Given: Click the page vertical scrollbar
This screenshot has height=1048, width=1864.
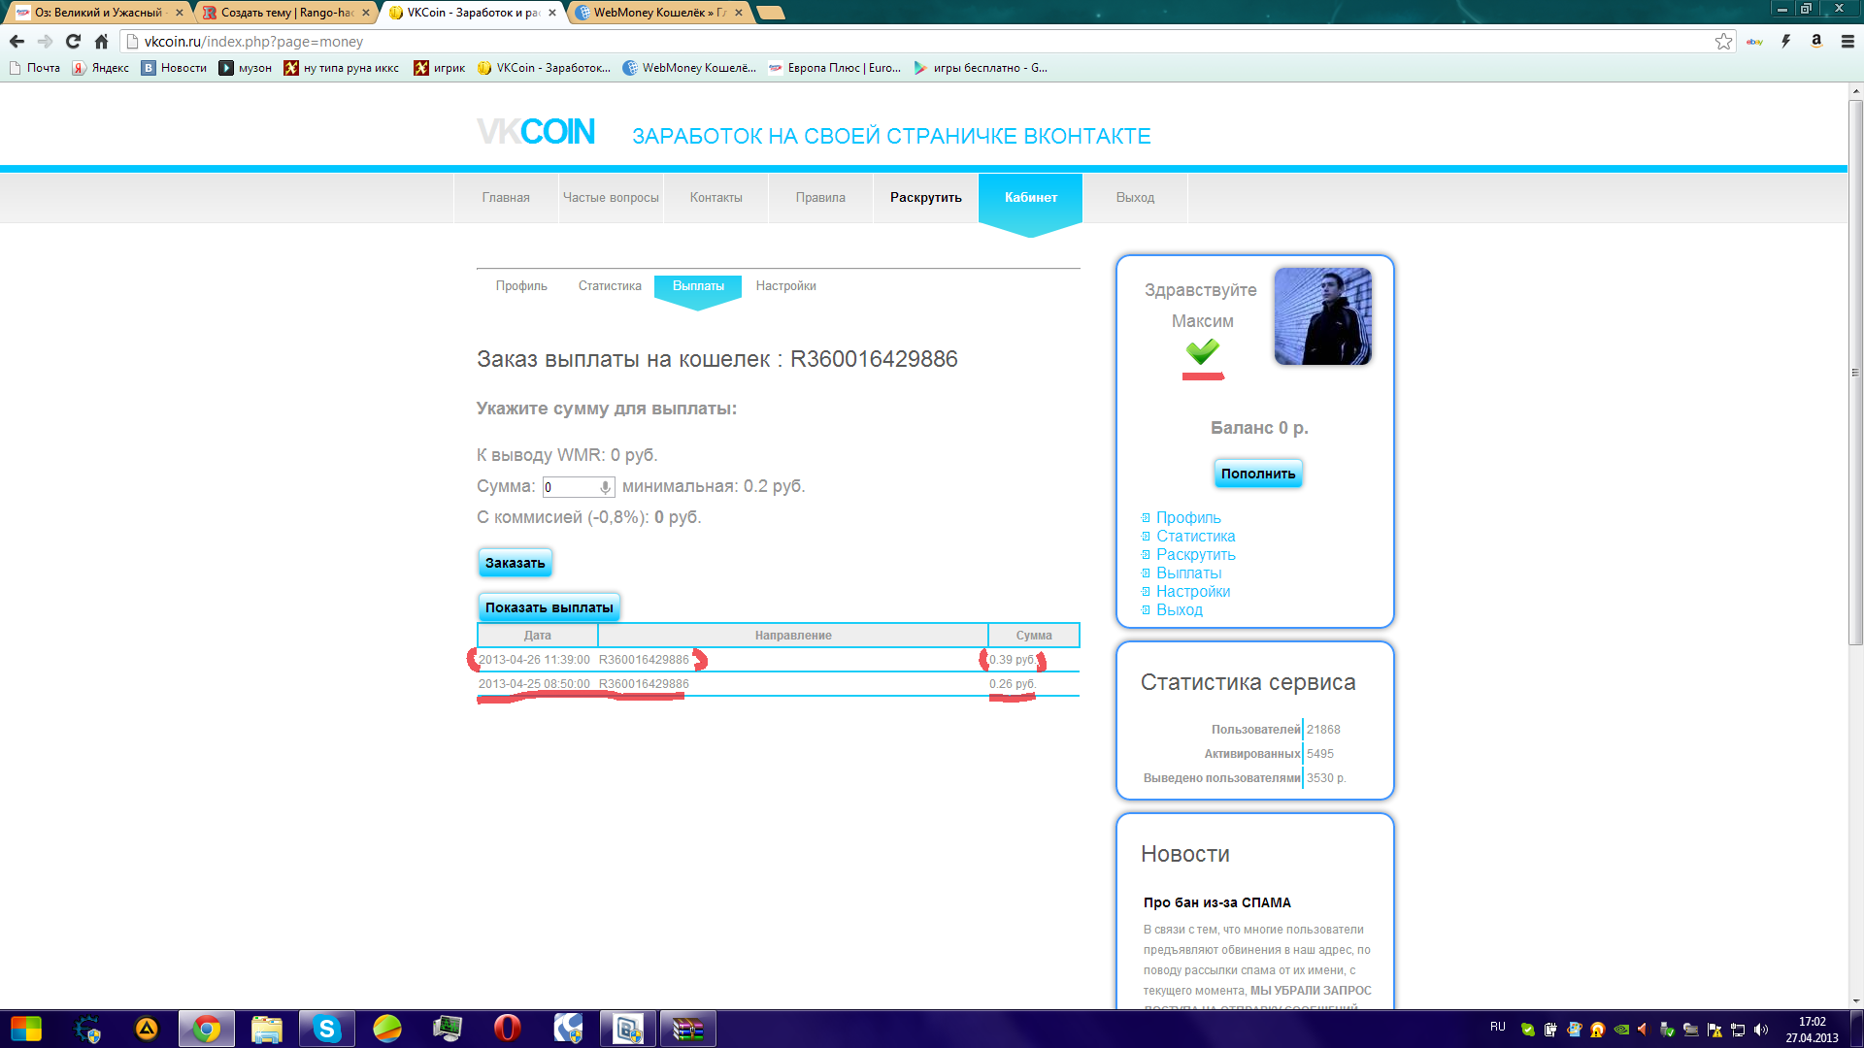Looking at the screenshot, I should pos(1855,373).
